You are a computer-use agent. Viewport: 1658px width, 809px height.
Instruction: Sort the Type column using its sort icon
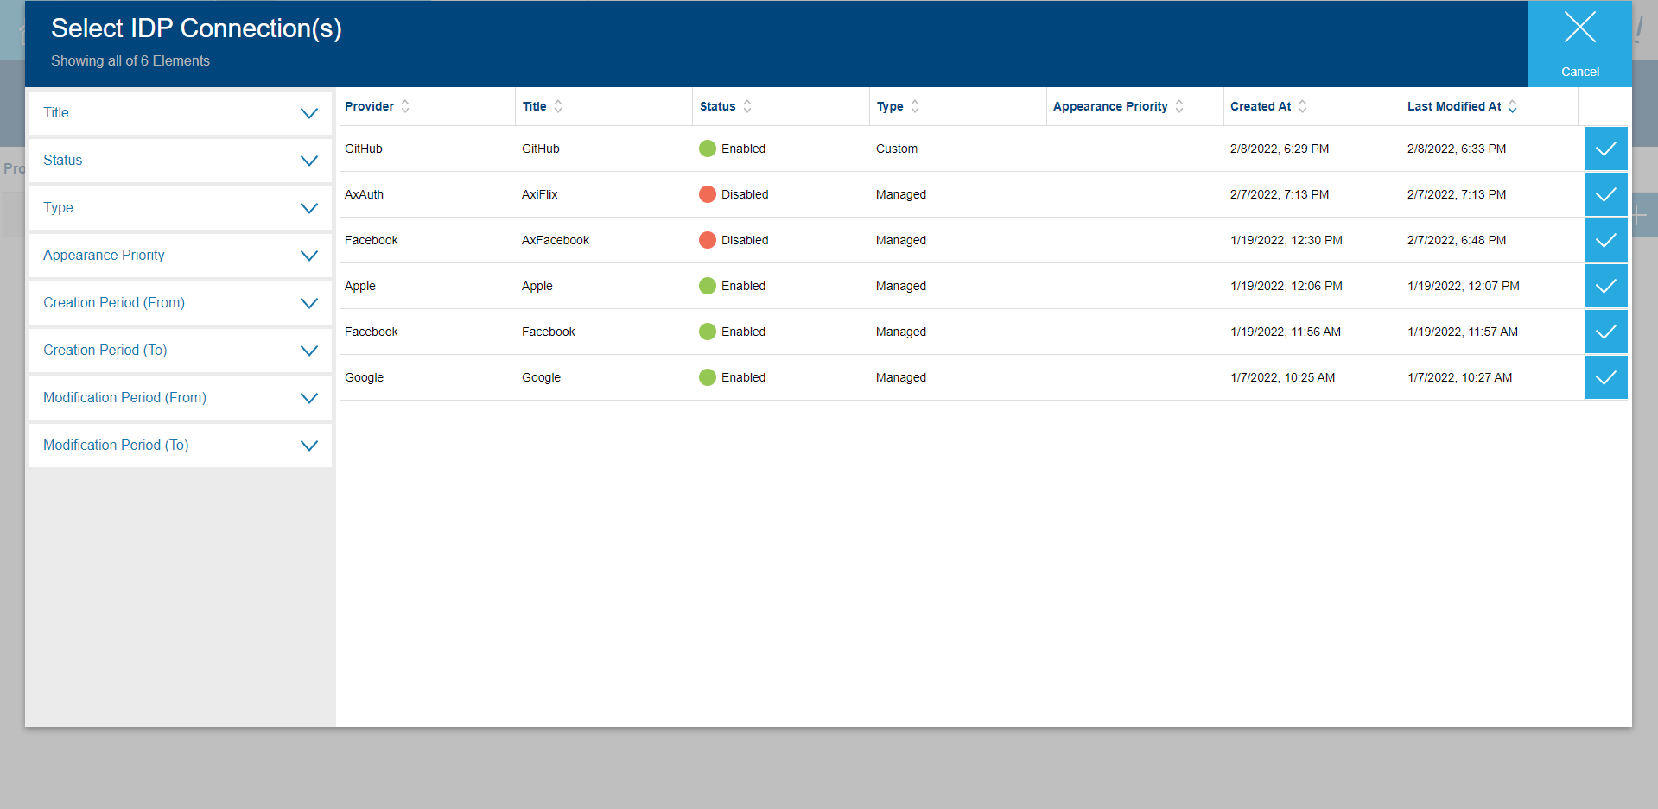click(x=914, y=106)
